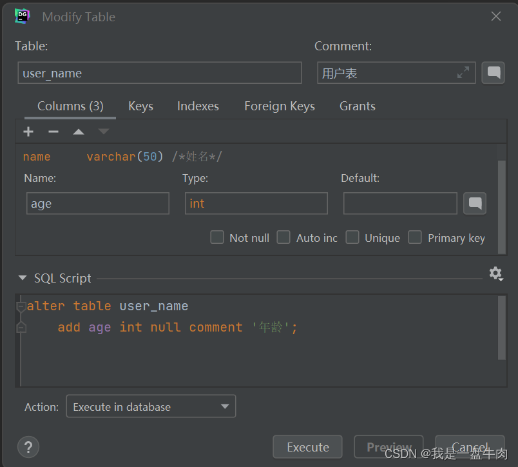Expand the table comment field with the expand arrows
The width and height of the screenshot is (518, 467).
click(x=463, y=72)
